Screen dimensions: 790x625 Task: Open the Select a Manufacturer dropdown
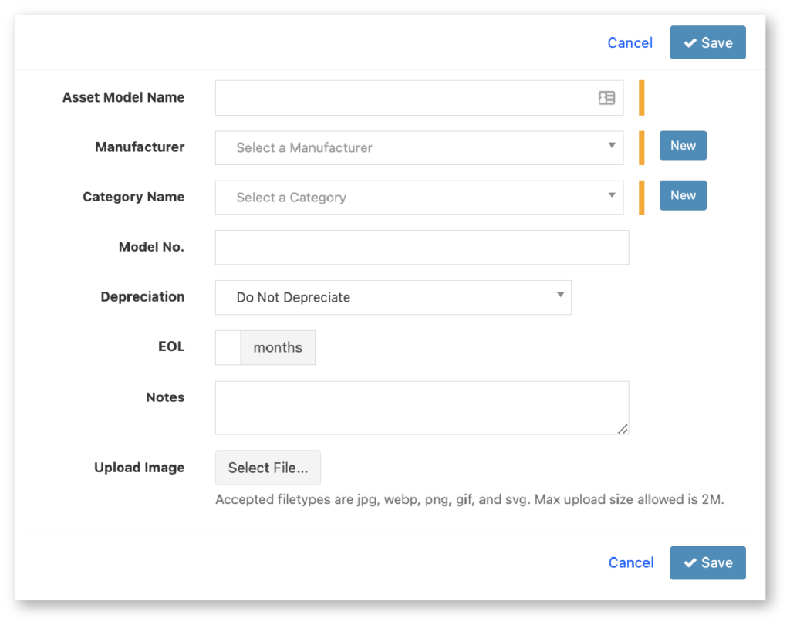419,147
